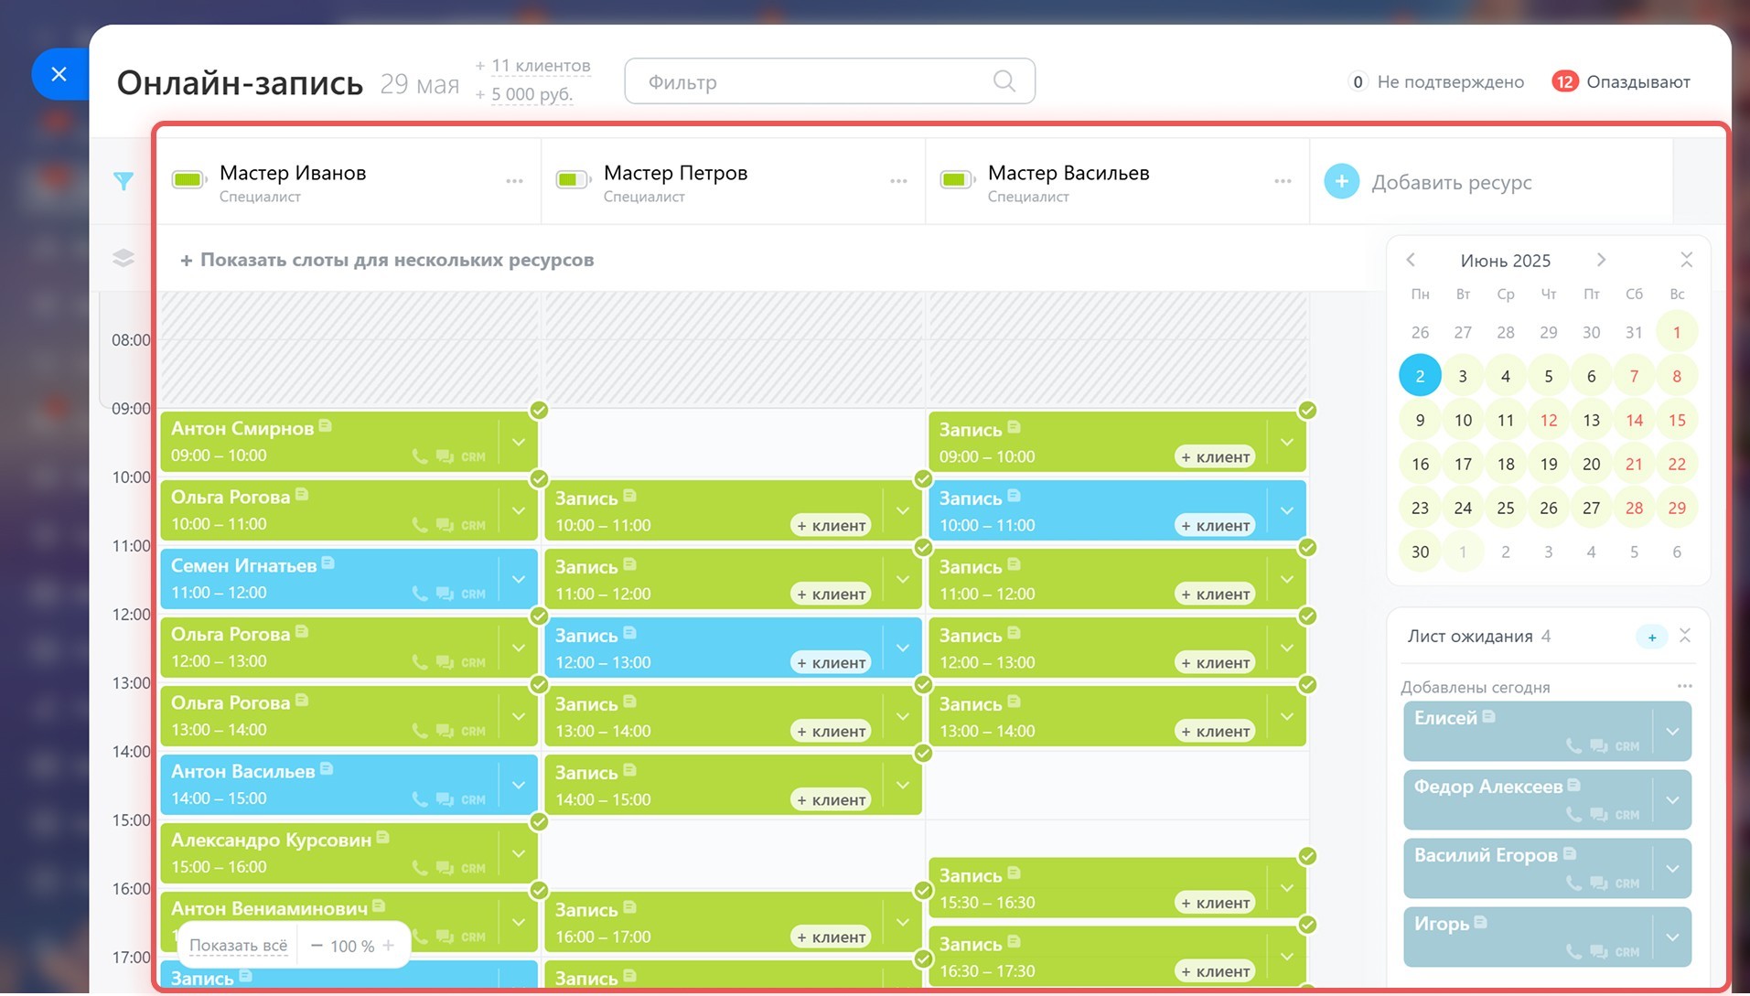The height and width of the screenshot is (996, 1750).
Task: Add client to Петров 10:00 booking
Action: click(x=831, y=526)
